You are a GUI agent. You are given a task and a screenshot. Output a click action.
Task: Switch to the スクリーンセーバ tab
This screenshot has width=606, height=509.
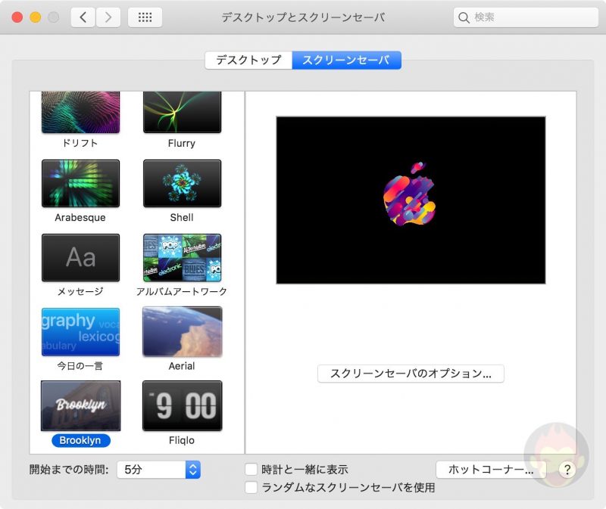pos(348,59)
